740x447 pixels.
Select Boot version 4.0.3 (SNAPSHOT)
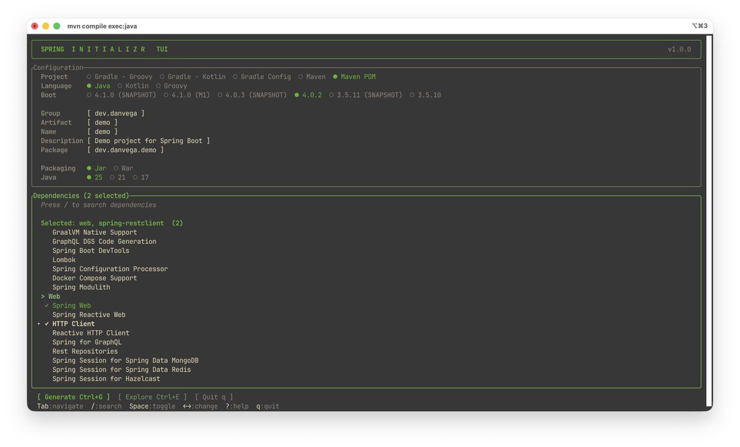click(x=252, y=95)
